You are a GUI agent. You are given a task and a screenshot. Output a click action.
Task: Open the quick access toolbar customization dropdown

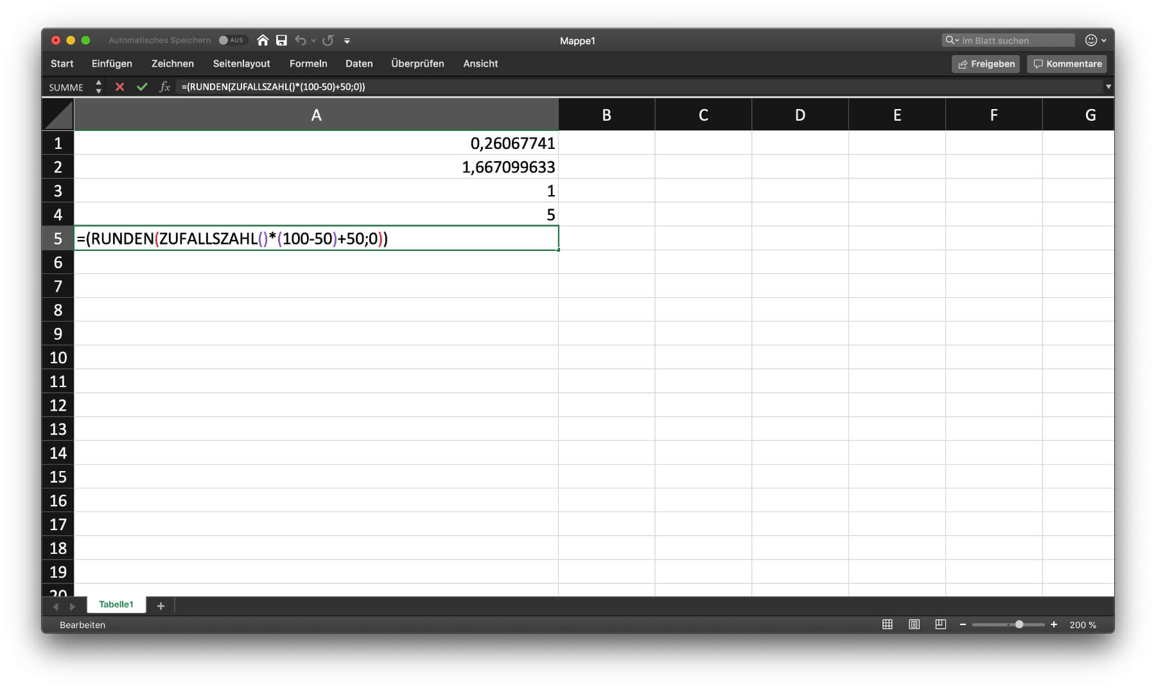(347, 41)
